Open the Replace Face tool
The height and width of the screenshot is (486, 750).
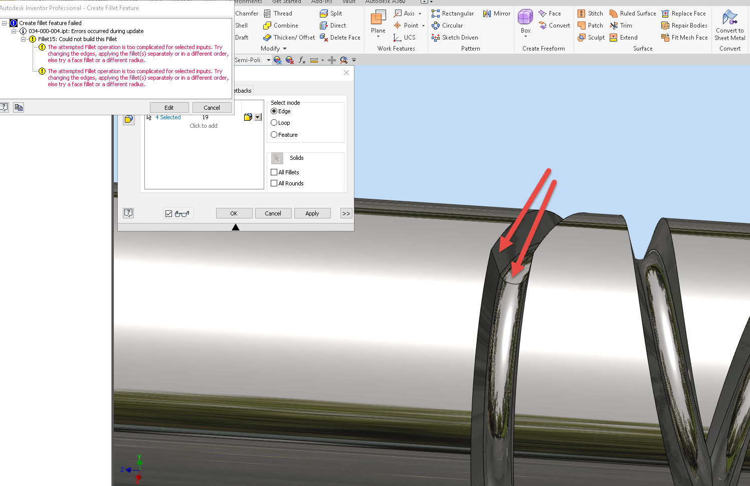coord(683,14)
